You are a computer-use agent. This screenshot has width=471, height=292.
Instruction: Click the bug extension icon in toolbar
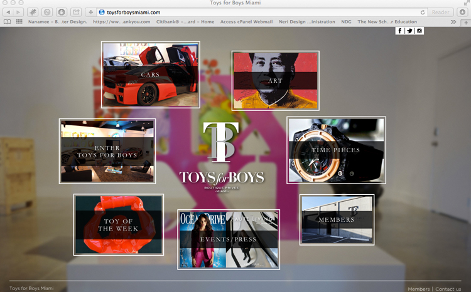coord(33,13)
